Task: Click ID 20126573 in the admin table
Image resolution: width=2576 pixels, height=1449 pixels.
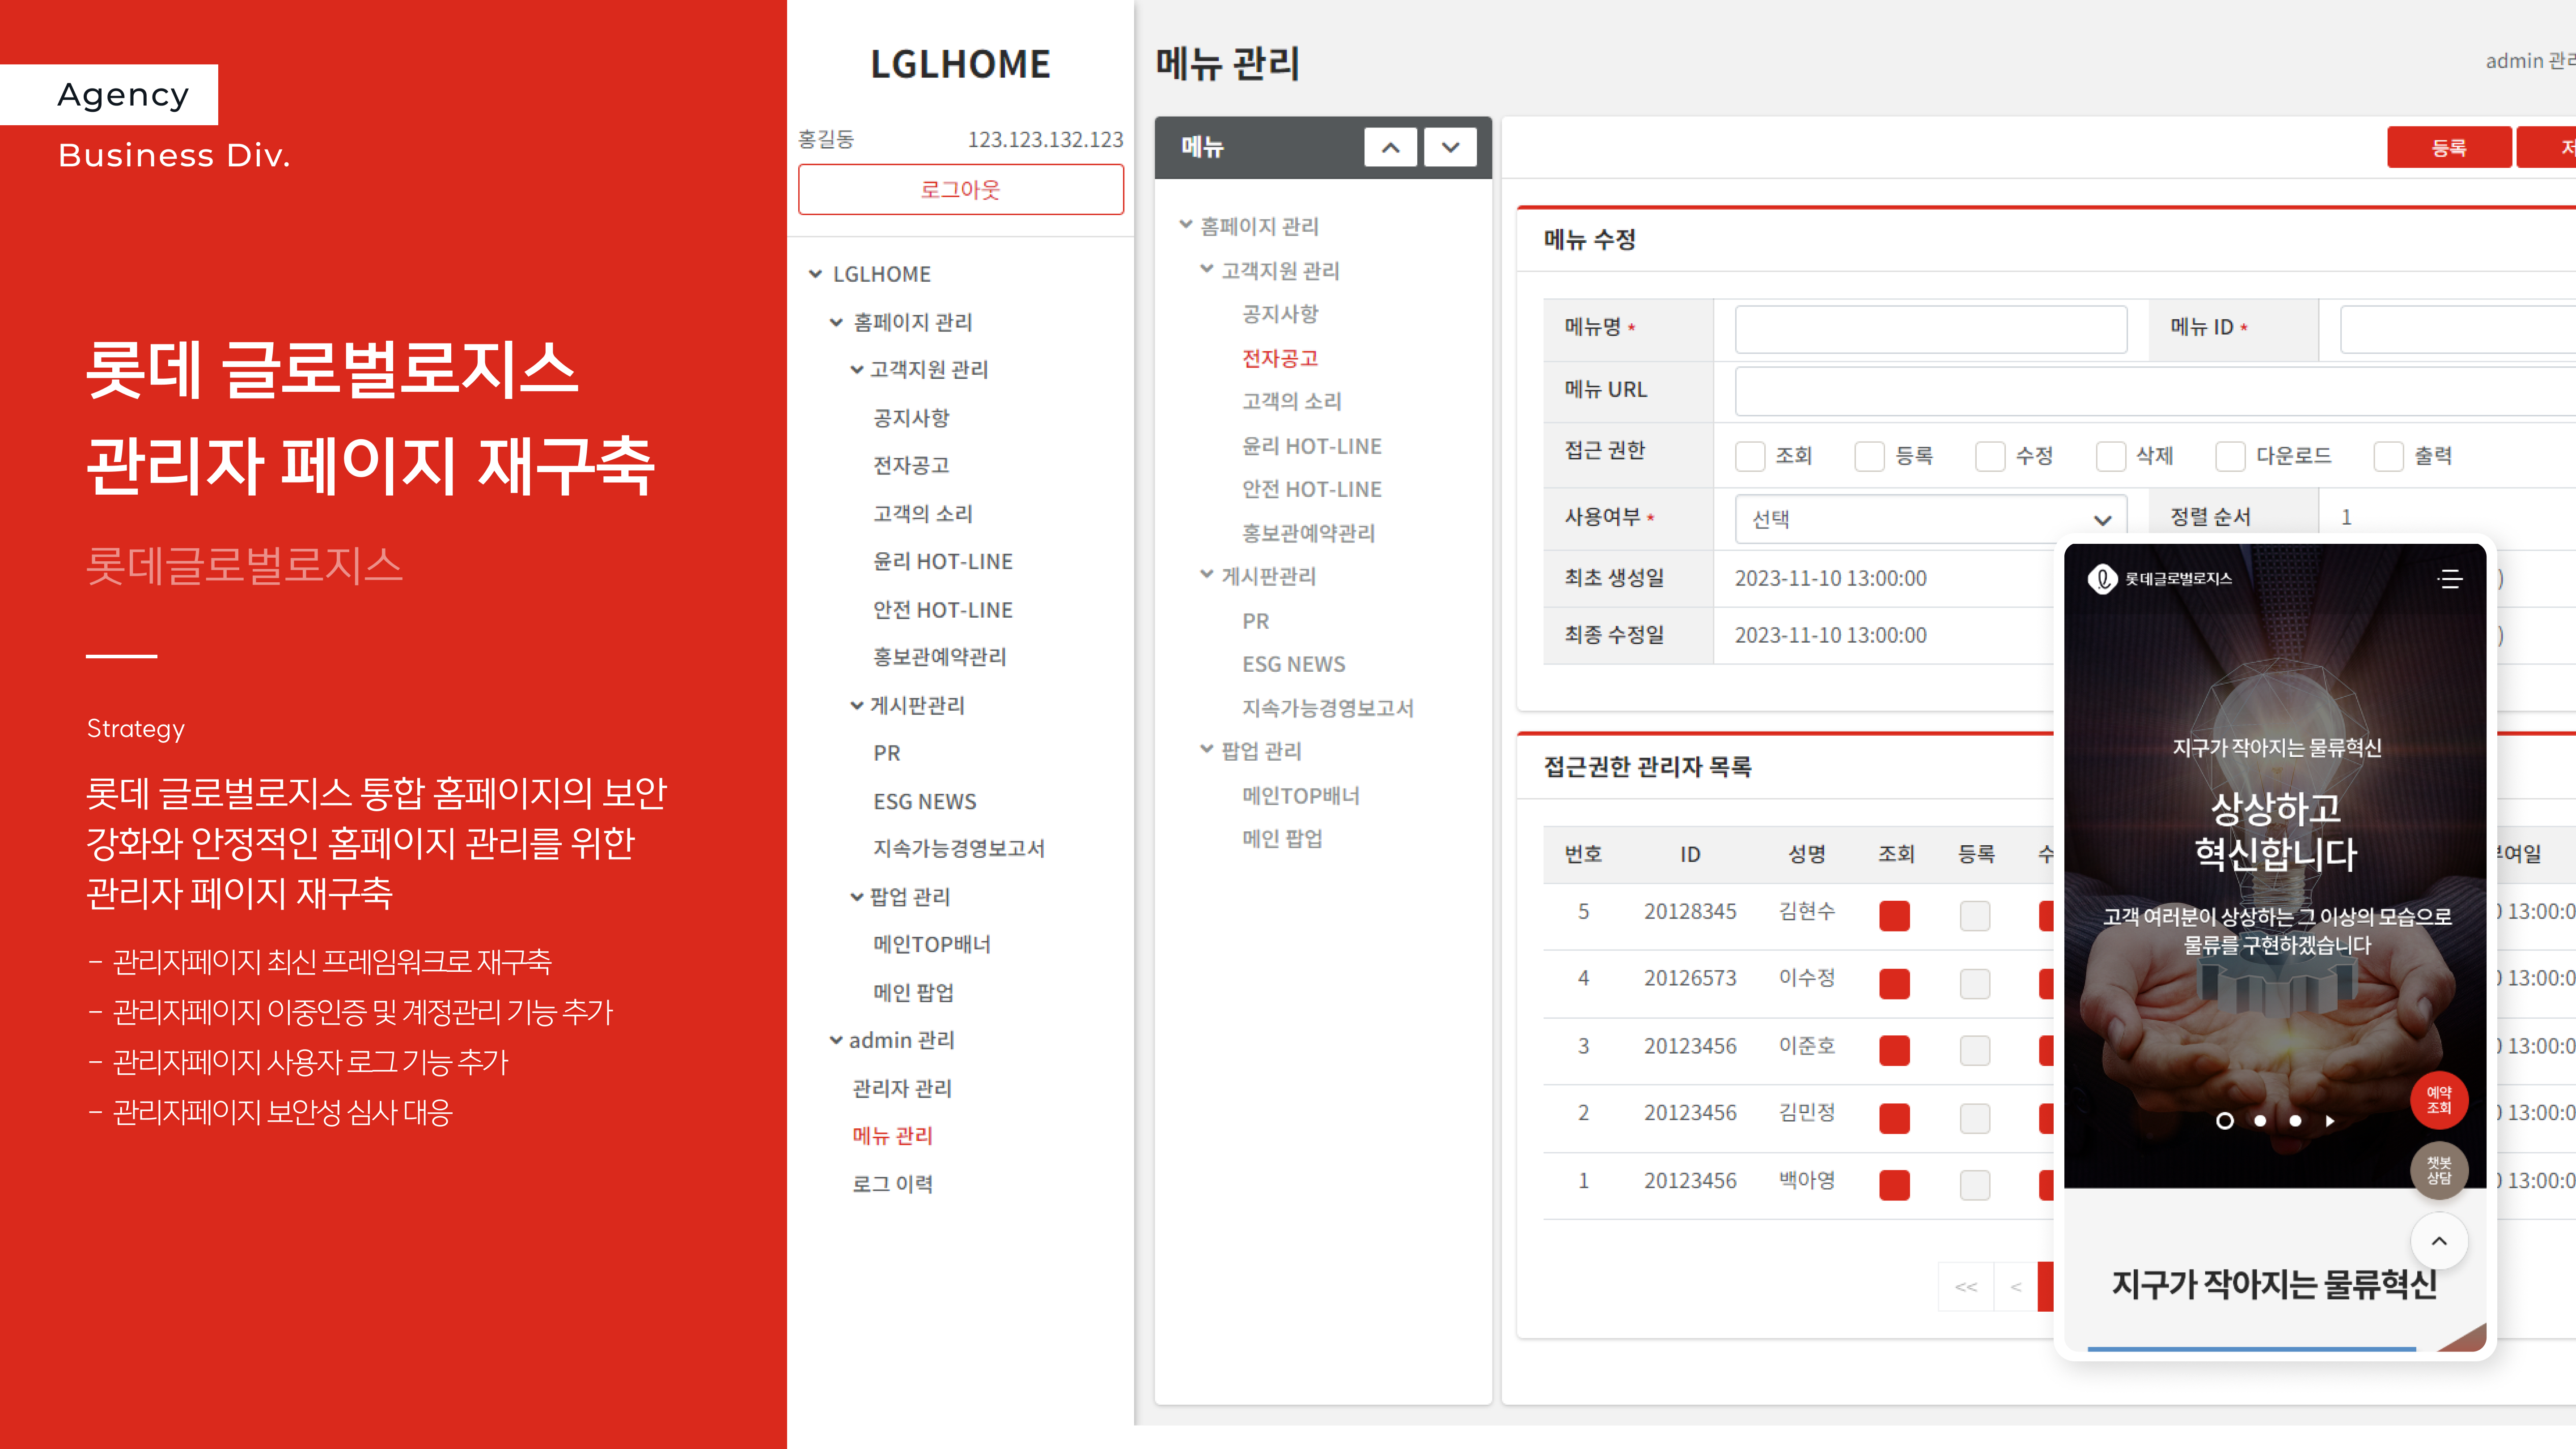Action: 1690,978
